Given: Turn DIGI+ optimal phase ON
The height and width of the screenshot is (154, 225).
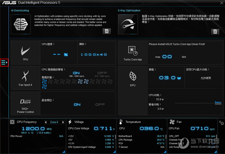Looking at the screenshot, I should (77, 105).
